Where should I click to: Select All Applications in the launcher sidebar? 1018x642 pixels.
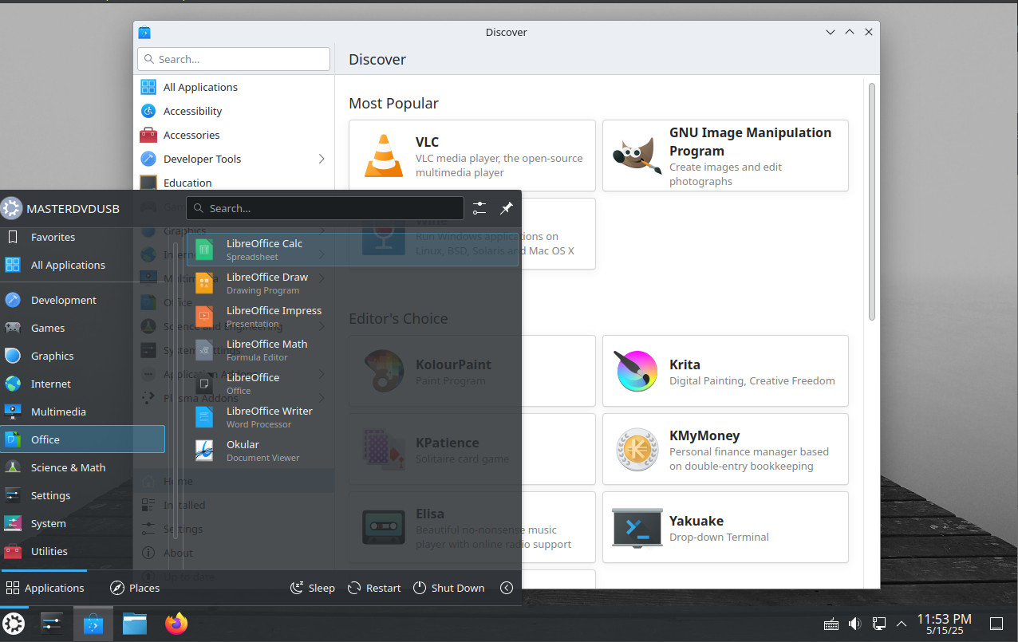point(83,265)
